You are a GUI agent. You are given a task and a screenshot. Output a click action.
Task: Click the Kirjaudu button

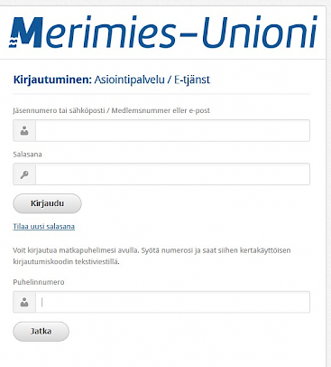tap(47, 203)
